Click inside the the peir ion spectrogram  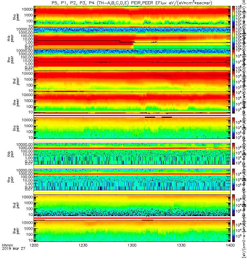coord(132,231)
